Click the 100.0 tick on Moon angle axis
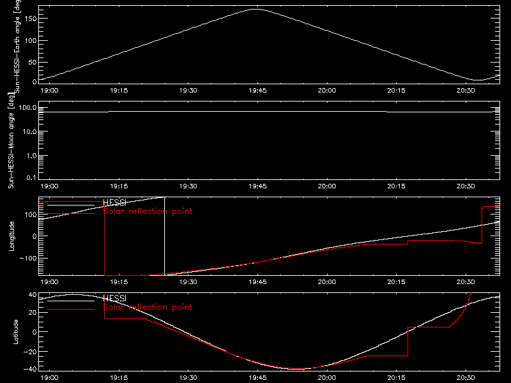511x383 pixels. tap(28, 108)
